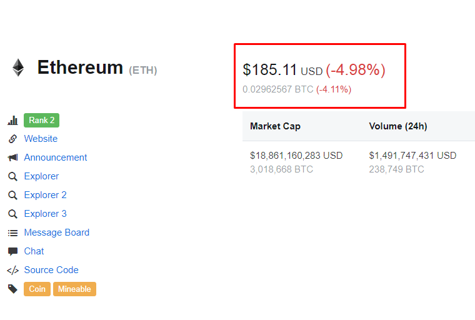Click the red (-4.98%) change value
This screenshot has height=320, width=475.
pos(356,70)
